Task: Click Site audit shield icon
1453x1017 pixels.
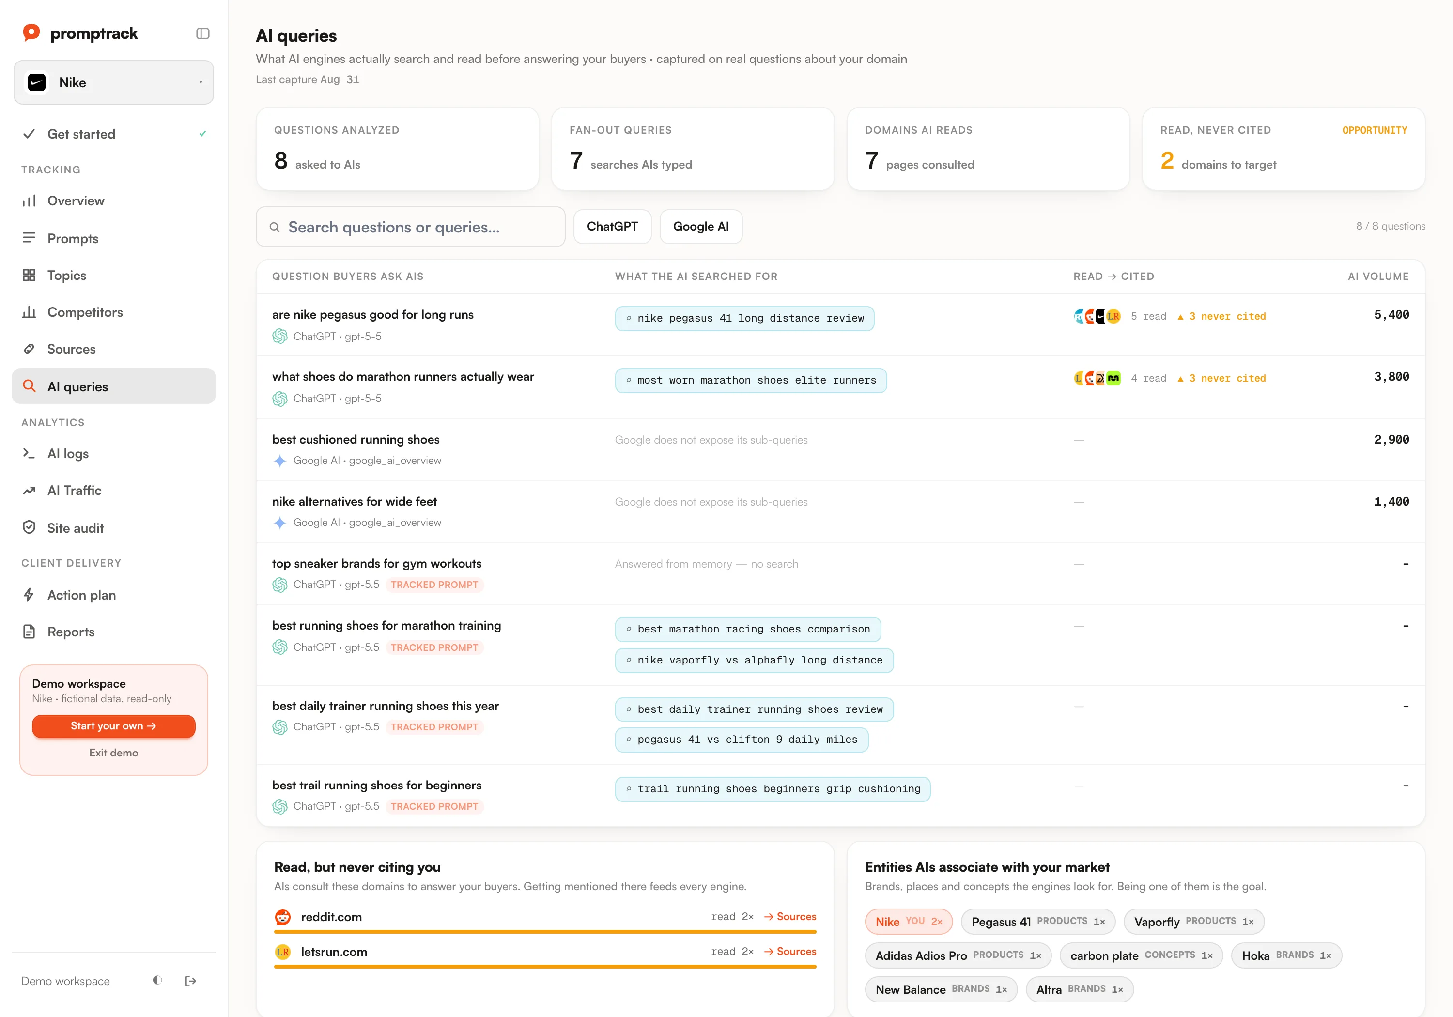Action: coord(29,527)
